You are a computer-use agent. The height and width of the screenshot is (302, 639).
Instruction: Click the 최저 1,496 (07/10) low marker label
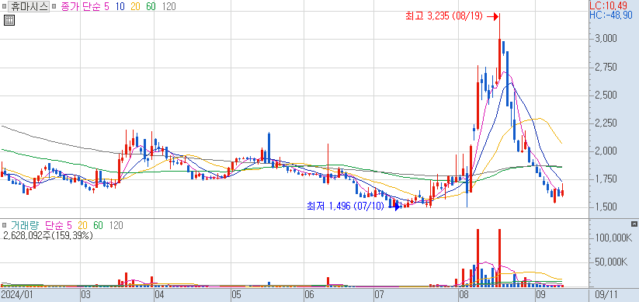[346, 207]
